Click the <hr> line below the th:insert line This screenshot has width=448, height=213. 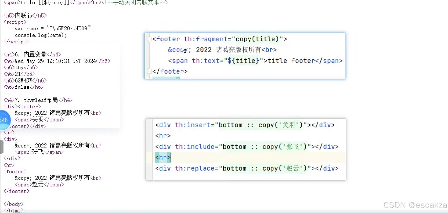[x=163, y=136]
